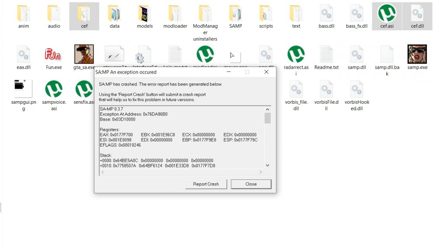This screenshot has height=249, width=433.
Task: Click the crash log vertical scrollbar thumb
Action: [267, 118]
